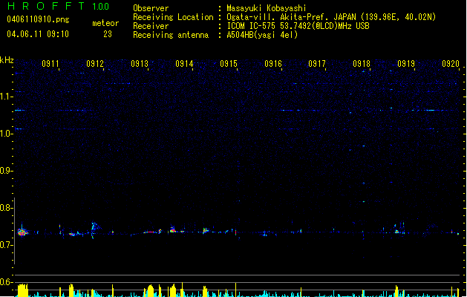
Task: Click the observer name Masayuki Kobayashi
Action: (x=267, y=8)
